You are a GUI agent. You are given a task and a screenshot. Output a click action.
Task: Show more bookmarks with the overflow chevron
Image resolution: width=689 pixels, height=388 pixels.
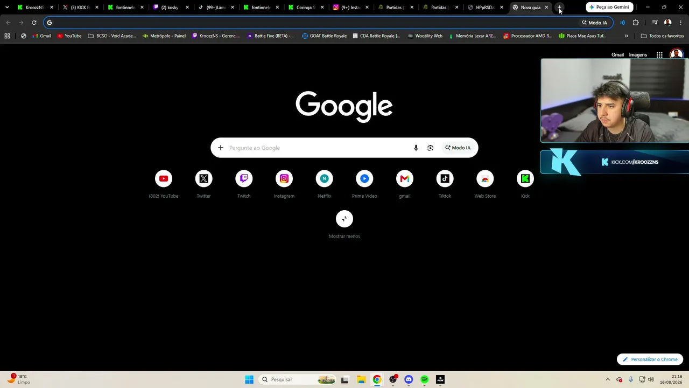click(x=626, y=36)
